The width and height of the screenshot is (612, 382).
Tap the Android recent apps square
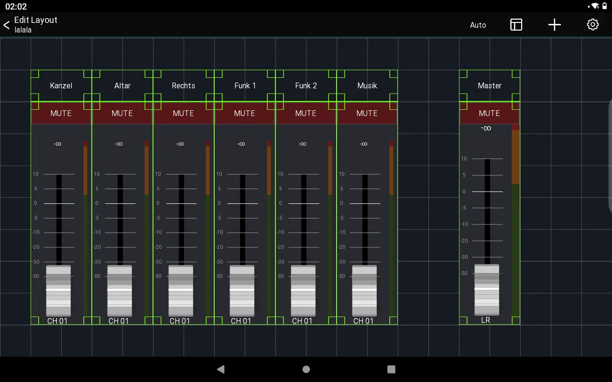[x=391, y=369]
